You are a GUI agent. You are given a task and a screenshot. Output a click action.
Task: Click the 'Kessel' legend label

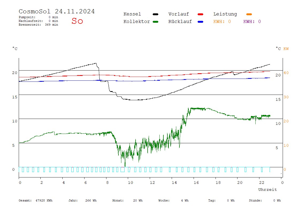132,14
